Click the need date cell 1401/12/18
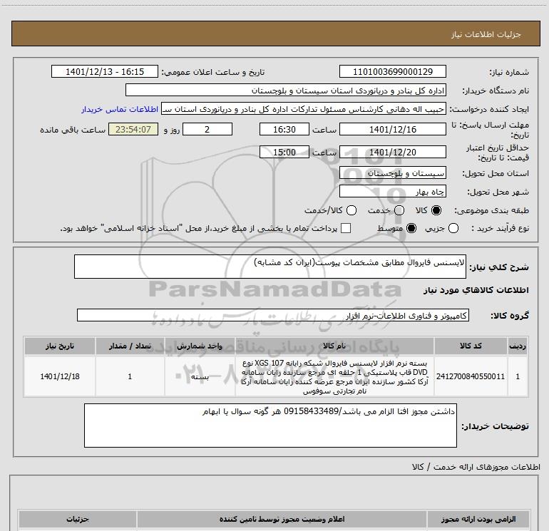 59,376
